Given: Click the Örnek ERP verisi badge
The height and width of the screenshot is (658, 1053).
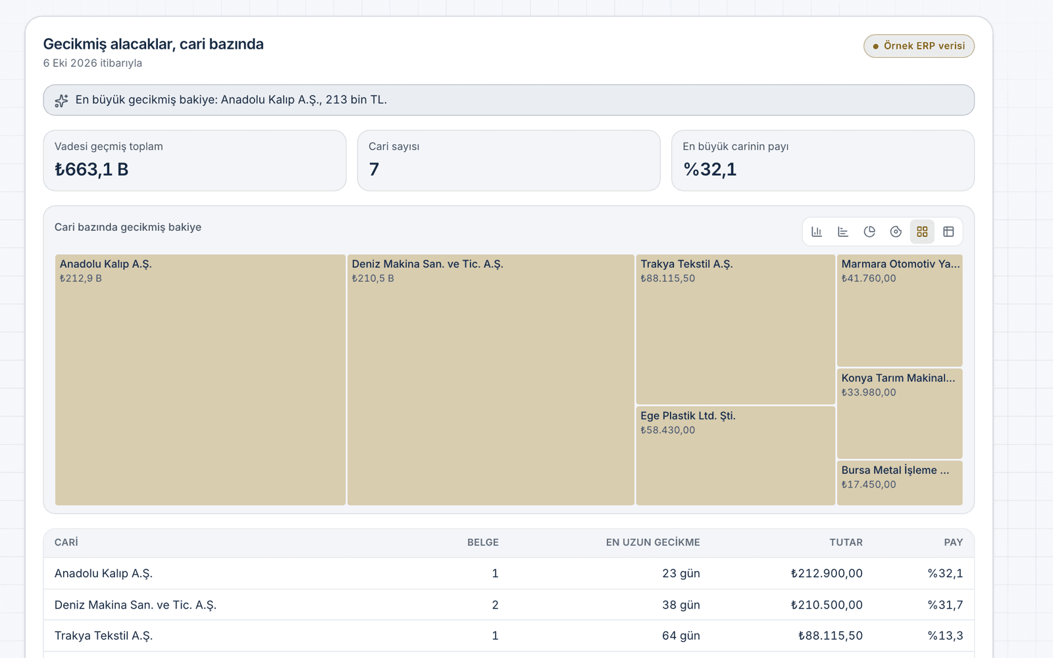Looking at the screenshot, I should tap(919, 46).
